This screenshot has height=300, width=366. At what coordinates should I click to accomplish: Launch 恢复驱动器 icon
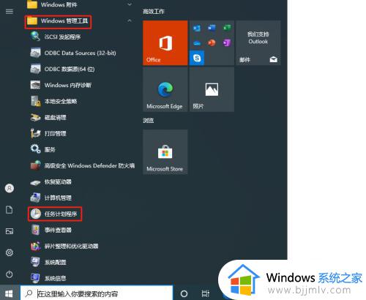coord(35,182)
